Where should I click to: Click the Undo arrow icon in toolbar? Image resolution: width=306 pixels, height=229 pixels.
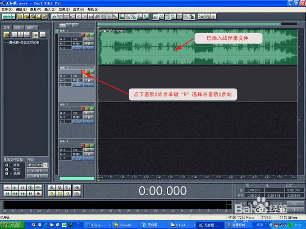[54, 17]
